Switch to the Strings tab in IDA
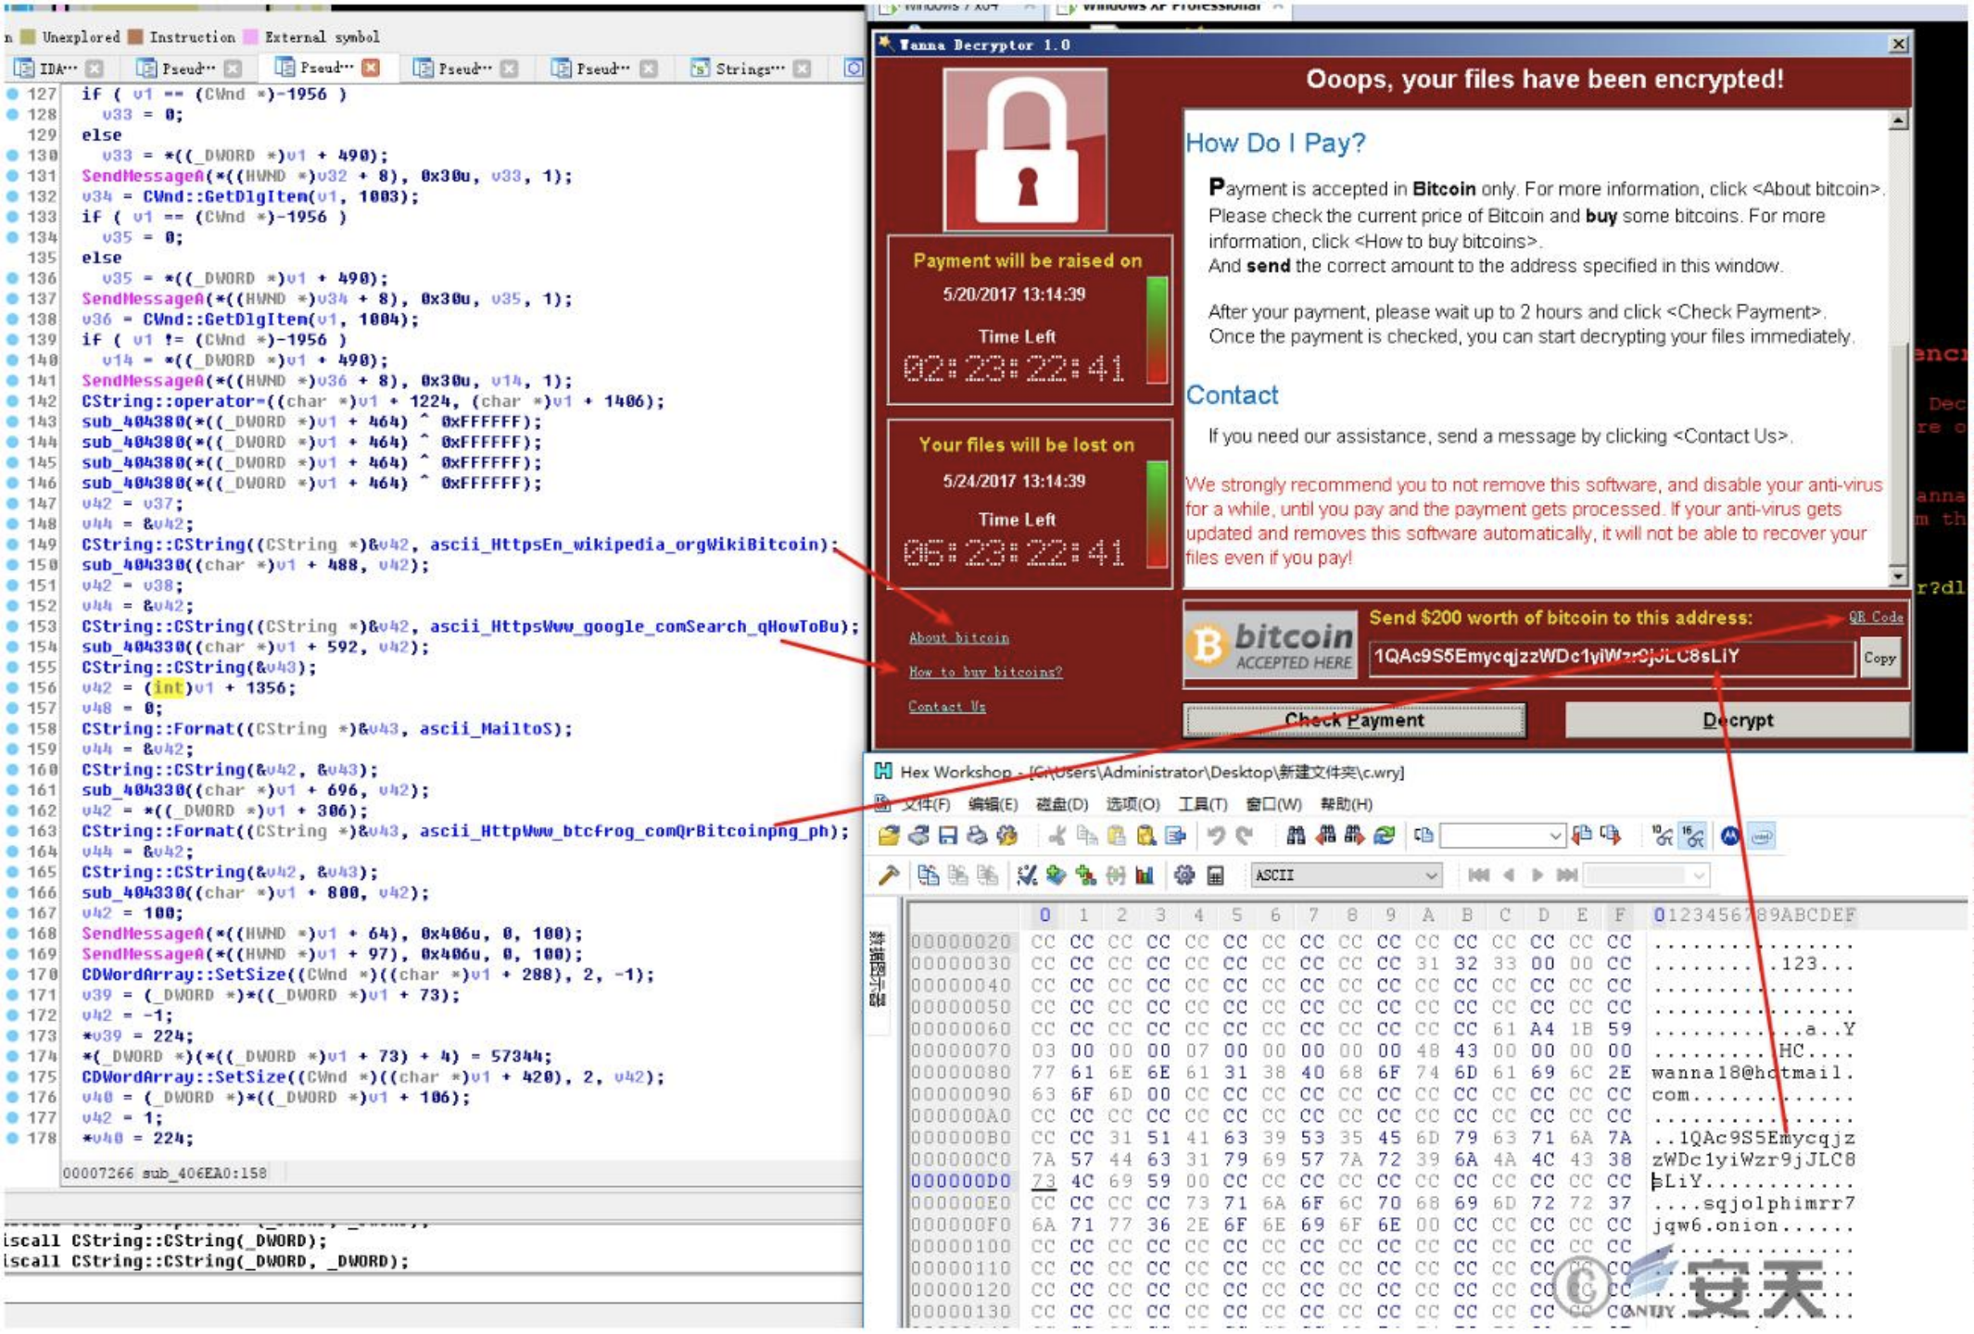 point(749,69)
